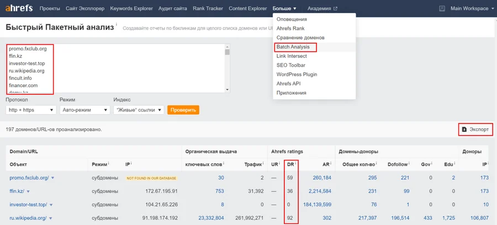The height and width of the screenshot is (225, 497).
Task: Open the Main Workspace dropdown
Action: [472, 8]
